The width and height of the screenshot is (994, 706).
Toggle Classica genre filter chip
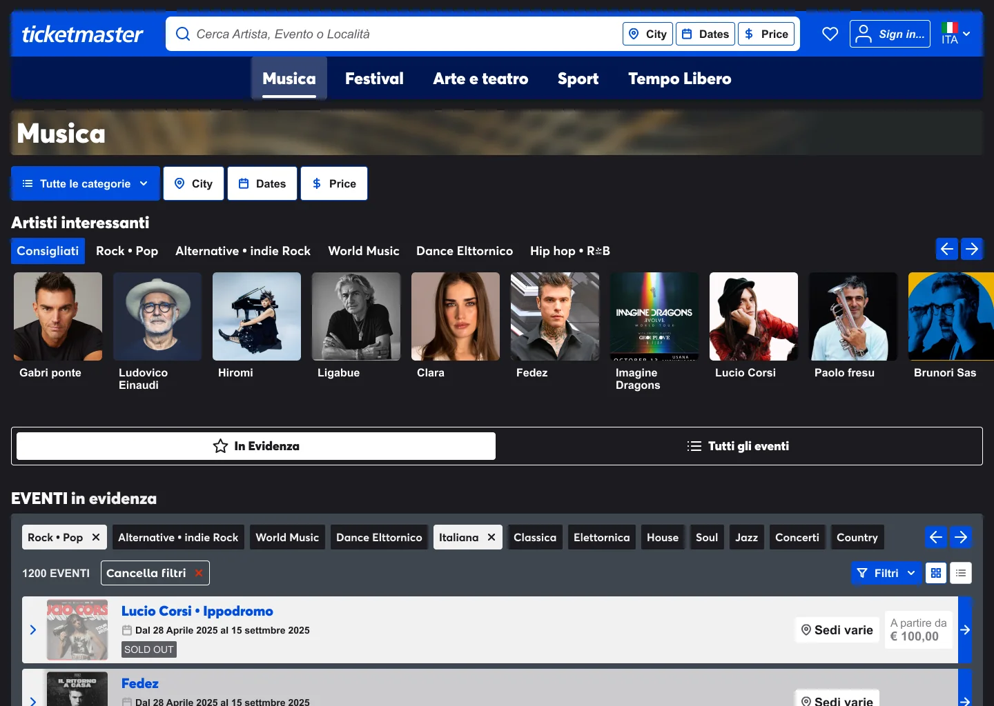[535, 537]
